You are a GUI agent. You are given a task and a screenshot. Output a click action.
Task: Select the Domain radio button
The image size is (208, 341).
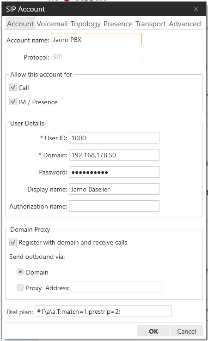point(20,272)
